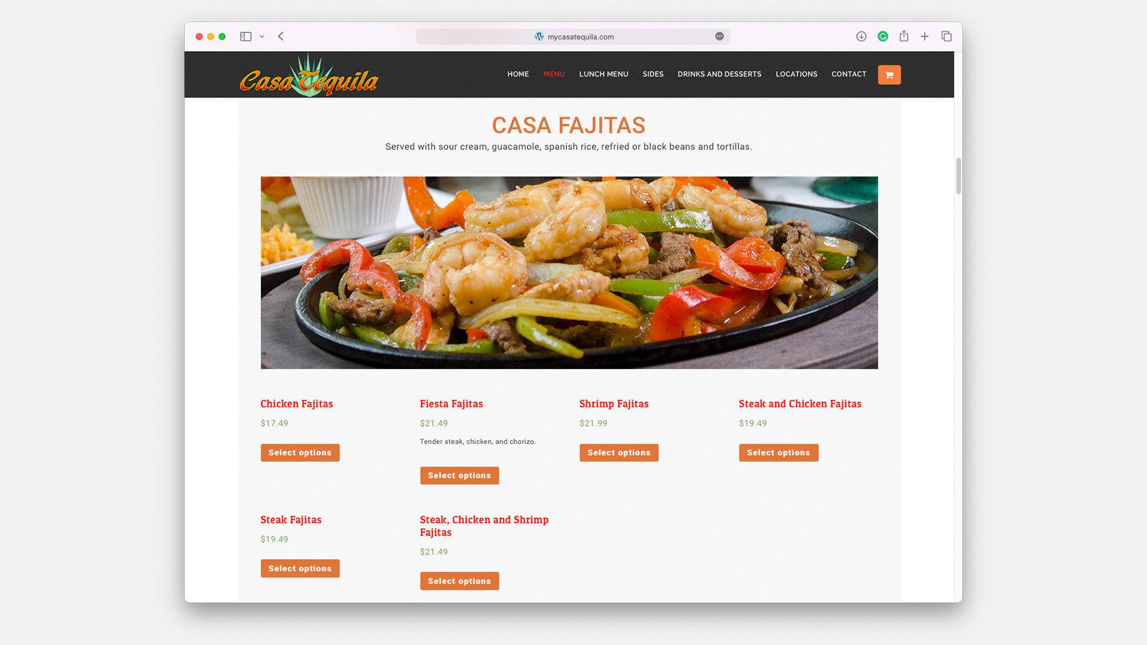
Task: Expand the sidebar dropdown chevron
Action: click(x=262, y=36)
